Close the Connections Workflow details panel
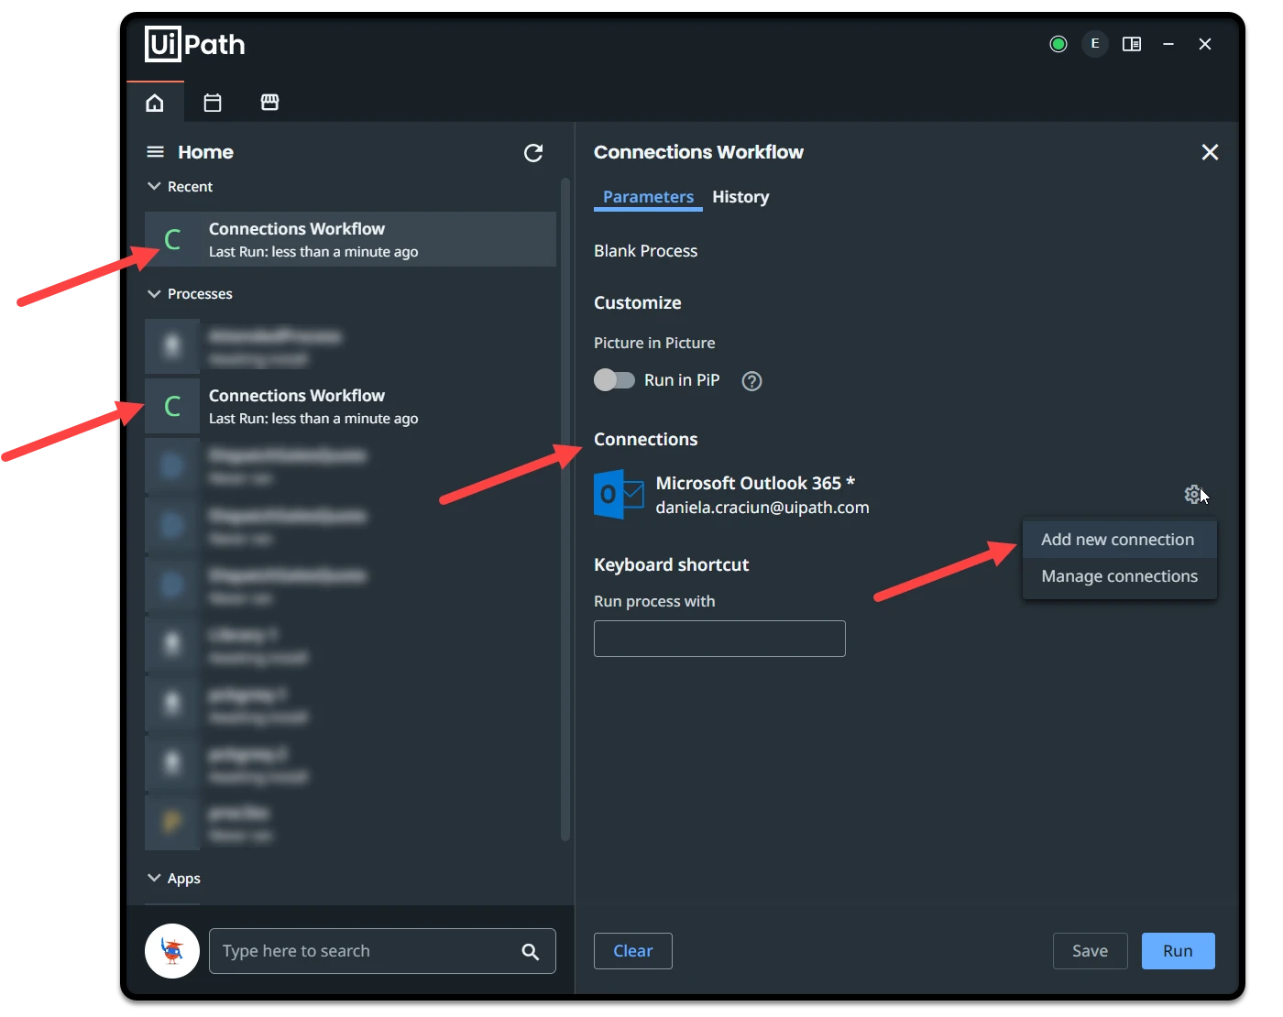Screen dimensions: 1283x1017 coord(1210,152)
